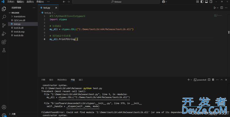The image size is (230, 117).
Task: Split the editor to the right
Action: pos(222,8)
